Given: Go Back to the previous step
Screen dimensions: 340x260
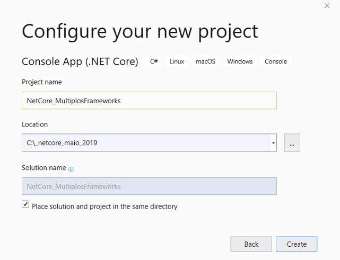Looking at the screenshot, I should pos(251,244).
